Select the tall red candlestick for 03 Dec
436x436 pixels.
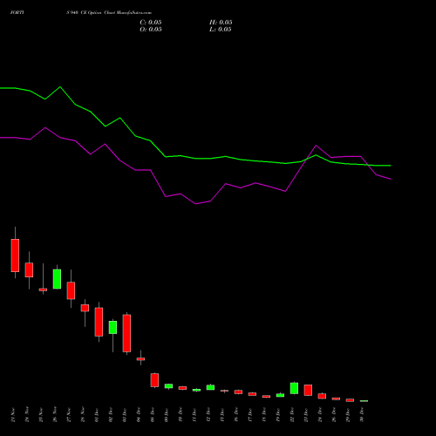(x=126, y=333)
